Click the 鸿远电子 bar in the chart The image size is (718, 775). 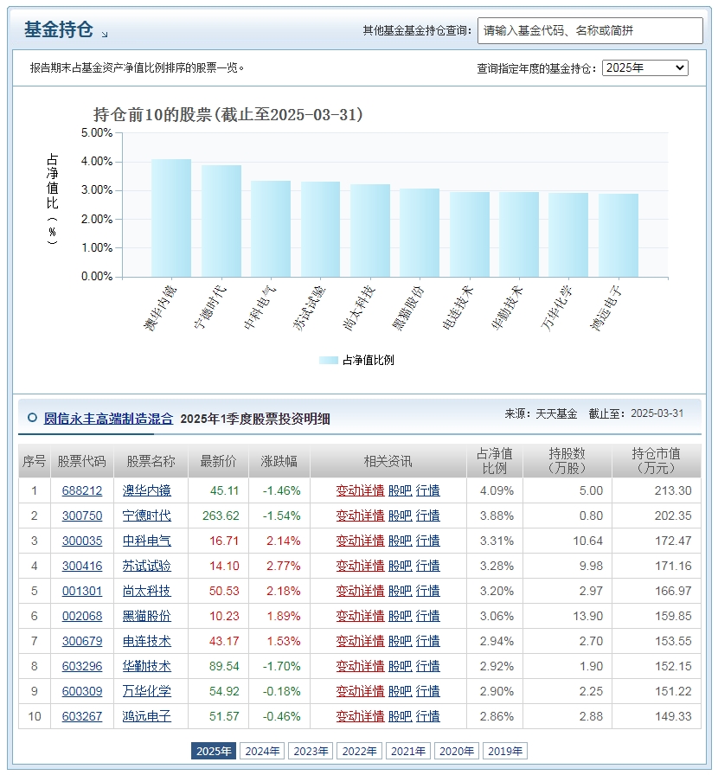[x=619, y=235]
